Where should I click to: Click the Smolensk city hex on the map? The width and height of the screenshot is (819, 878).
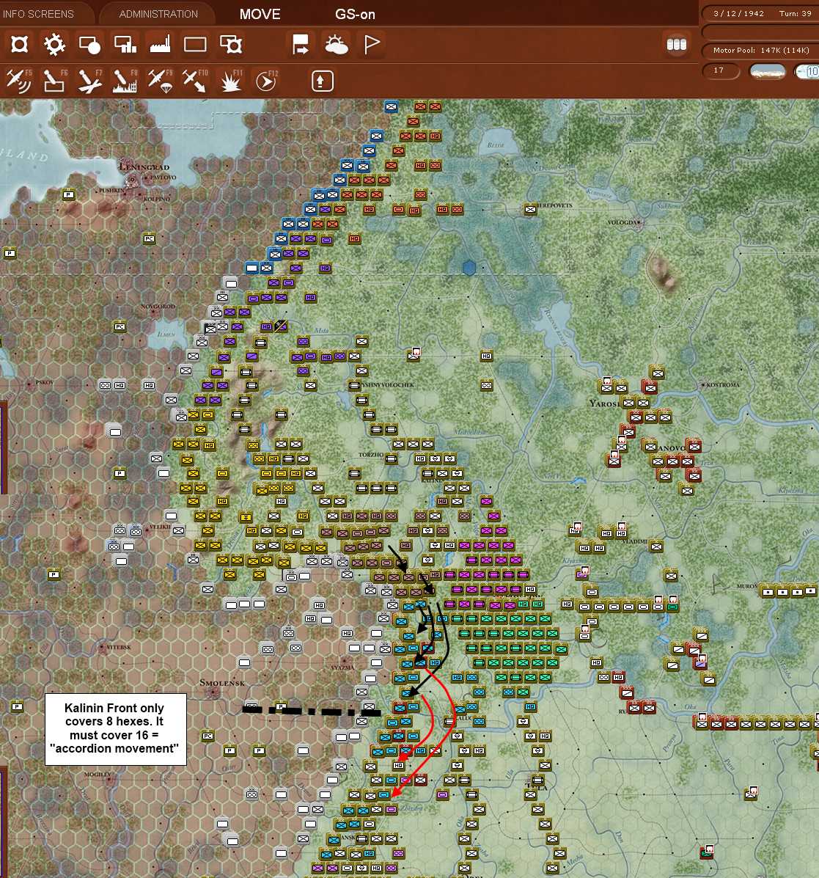point(213,692)
